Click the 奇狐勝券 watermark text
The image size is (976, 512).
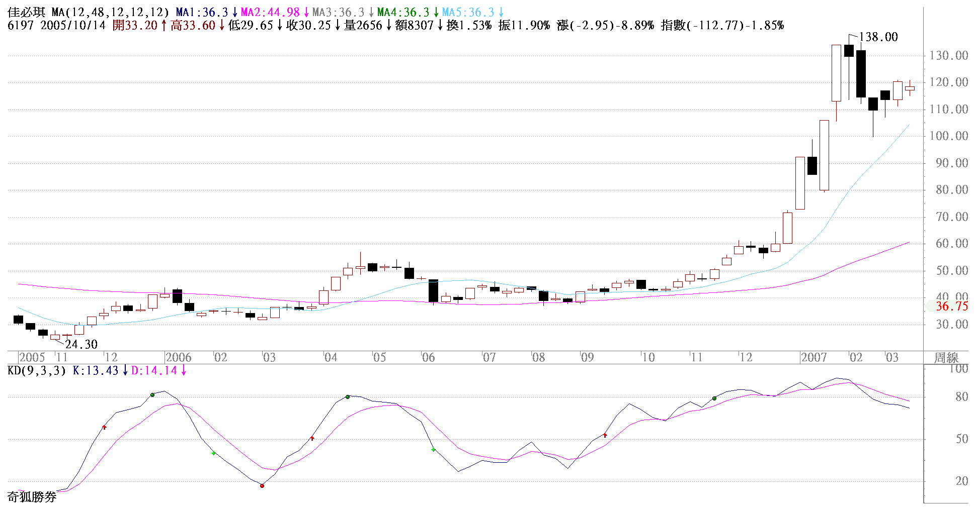(32, 497)
